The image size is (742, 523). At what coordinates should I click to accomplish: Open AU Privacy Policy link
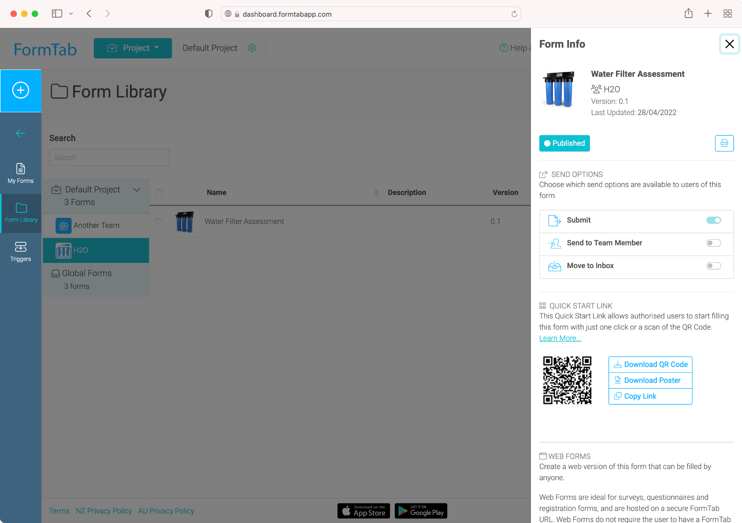click(x=166, y=511)
